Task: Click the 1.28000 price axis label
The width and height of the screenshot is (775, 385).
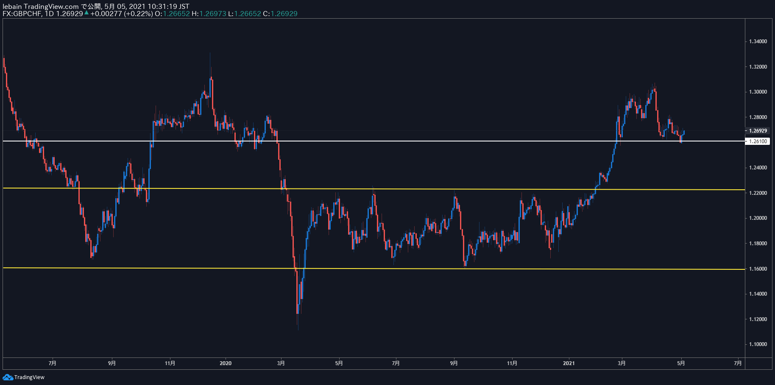Action: click(x=758, y=117)
